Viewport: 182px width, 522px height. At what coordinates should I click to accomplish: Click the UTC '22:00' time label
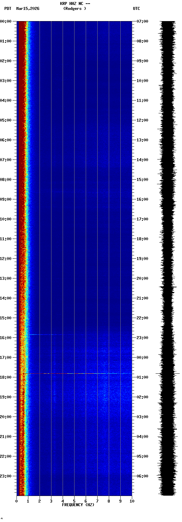142,318
